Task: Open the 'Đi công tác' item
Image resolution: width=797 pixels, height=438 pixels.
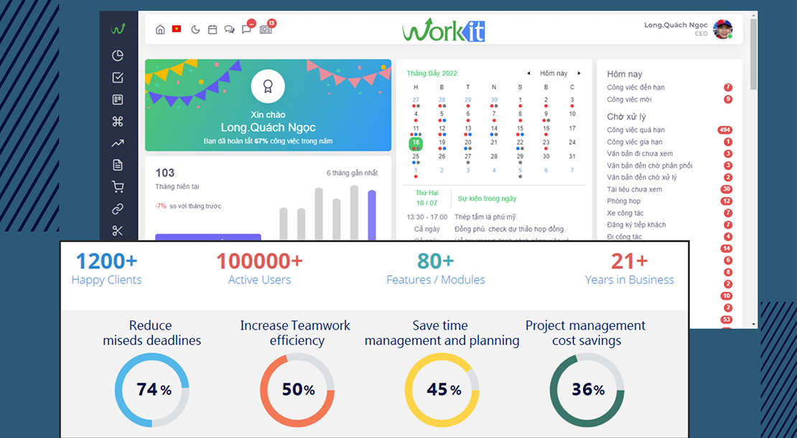Action: point(624,236)
